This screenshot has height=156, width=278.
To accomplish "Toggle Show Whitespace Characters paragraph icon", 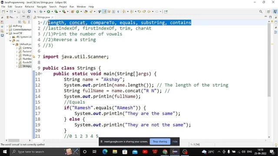I will click(x=118, y=12).
